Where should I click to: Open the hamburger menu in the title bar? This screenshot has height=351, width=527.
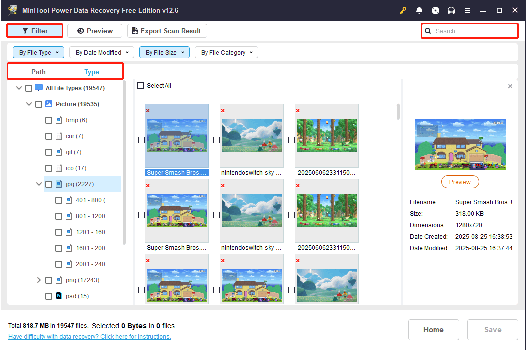[467, 10]
